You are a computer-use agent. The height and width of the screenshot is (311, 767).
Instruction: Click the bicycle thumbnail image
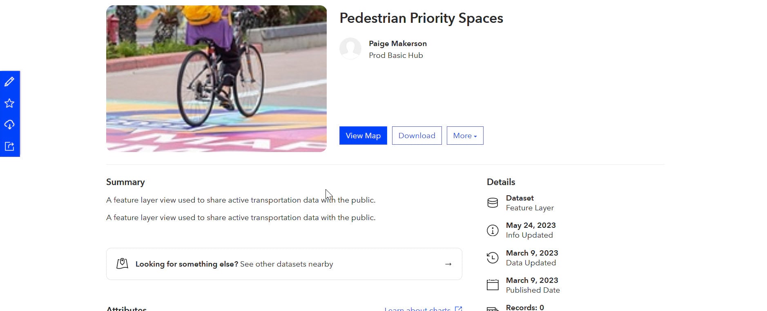click(216, 78)
